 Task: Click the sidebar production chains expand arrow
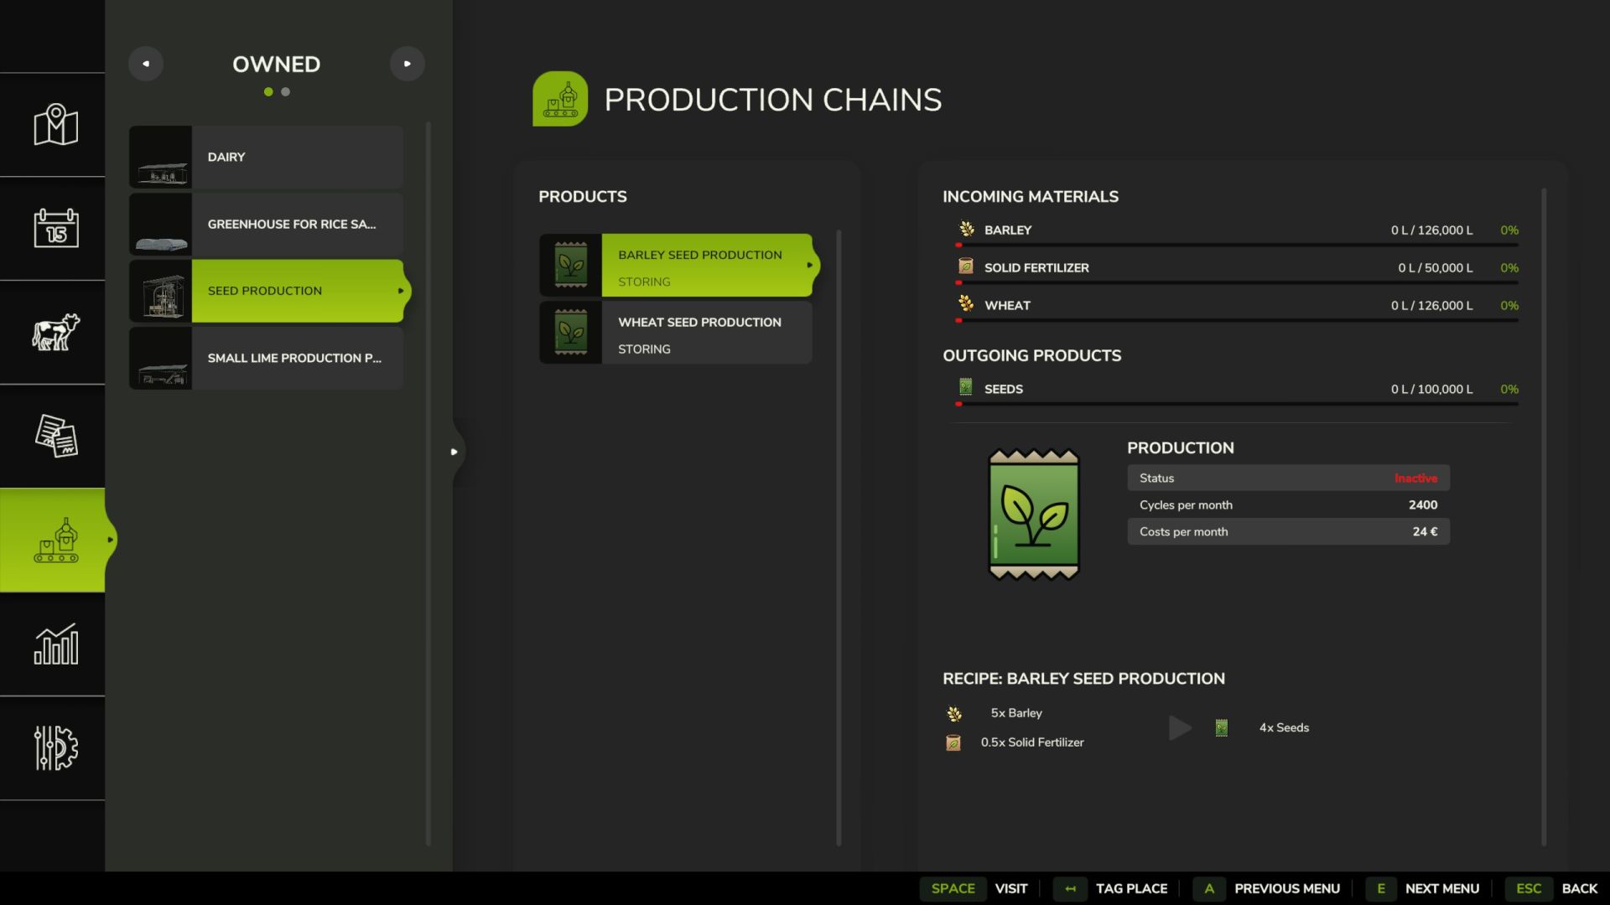tap(110, 540)
